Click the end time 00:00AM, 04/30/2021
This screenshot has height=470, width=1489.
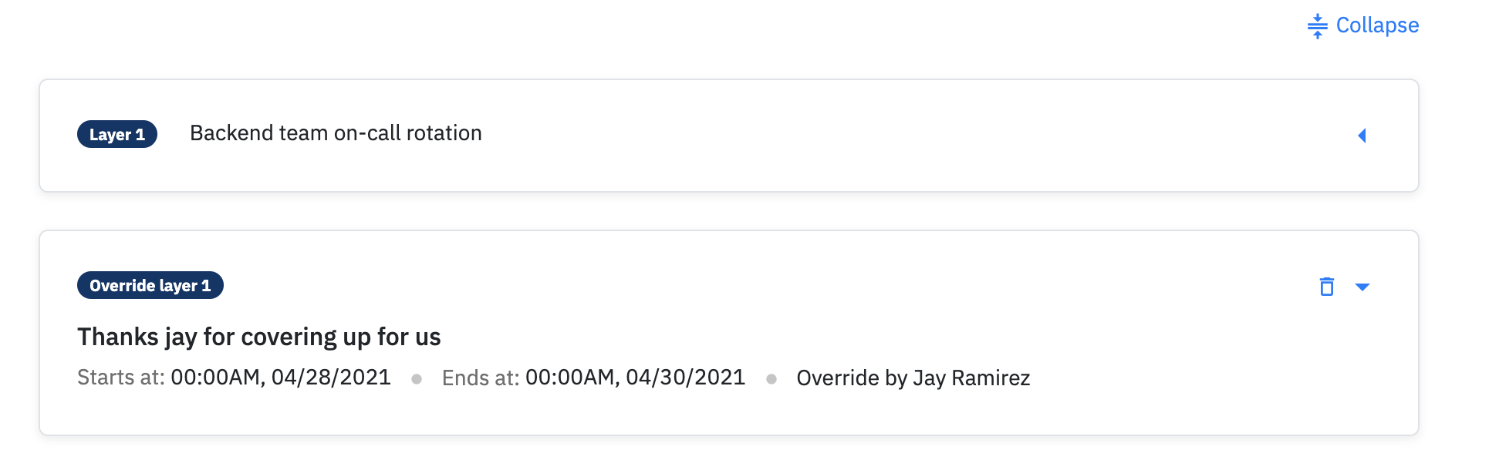pyautogui.click(x=635, y=378)
